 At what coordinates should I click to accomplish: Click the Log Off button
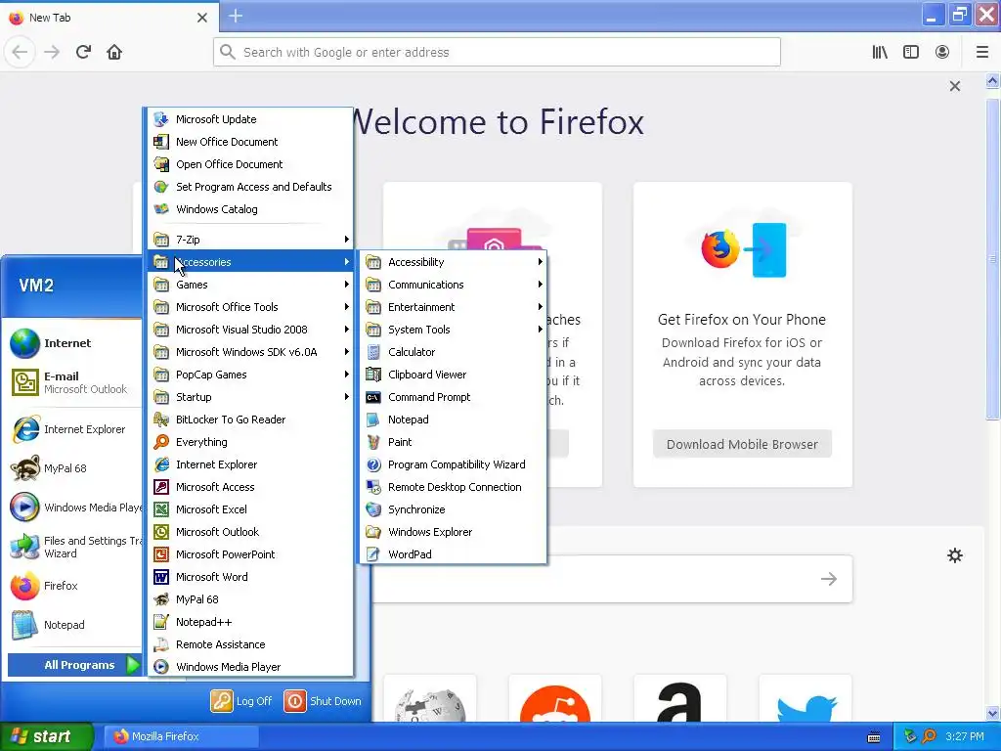tap(241, 701)
